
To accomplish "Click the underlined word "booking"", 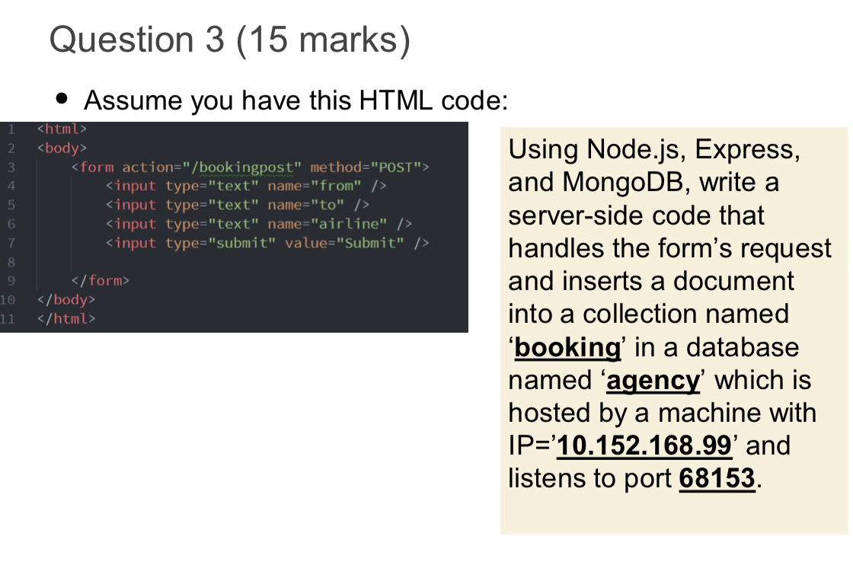I will pos(567,347).
